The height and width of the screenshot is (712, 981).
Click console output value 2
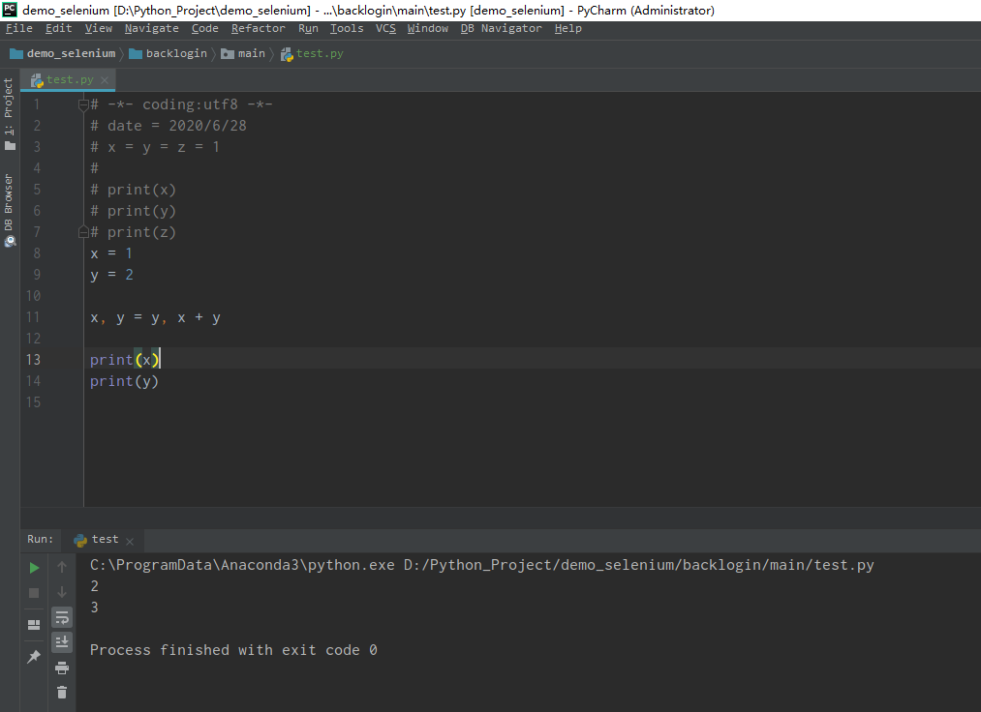(95, 586)
